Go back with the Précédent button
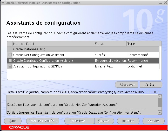The width and height of the screenshot is (168, 131). (x=79, y=121)
